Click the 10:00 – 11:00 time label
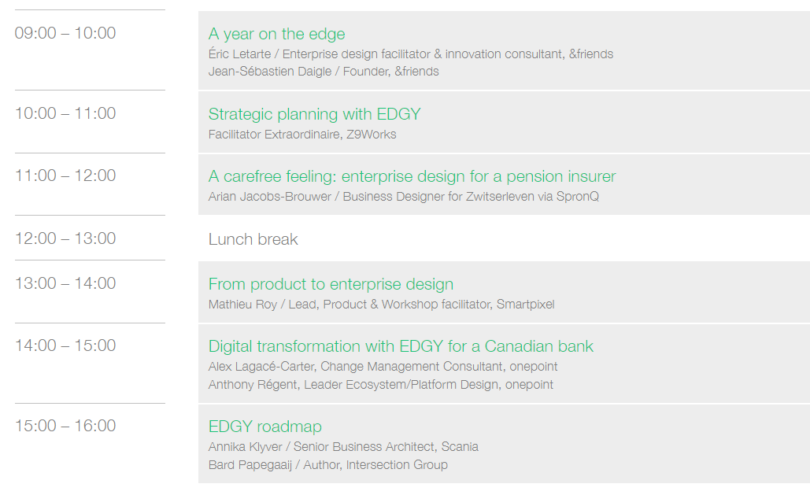 (65, 113)
